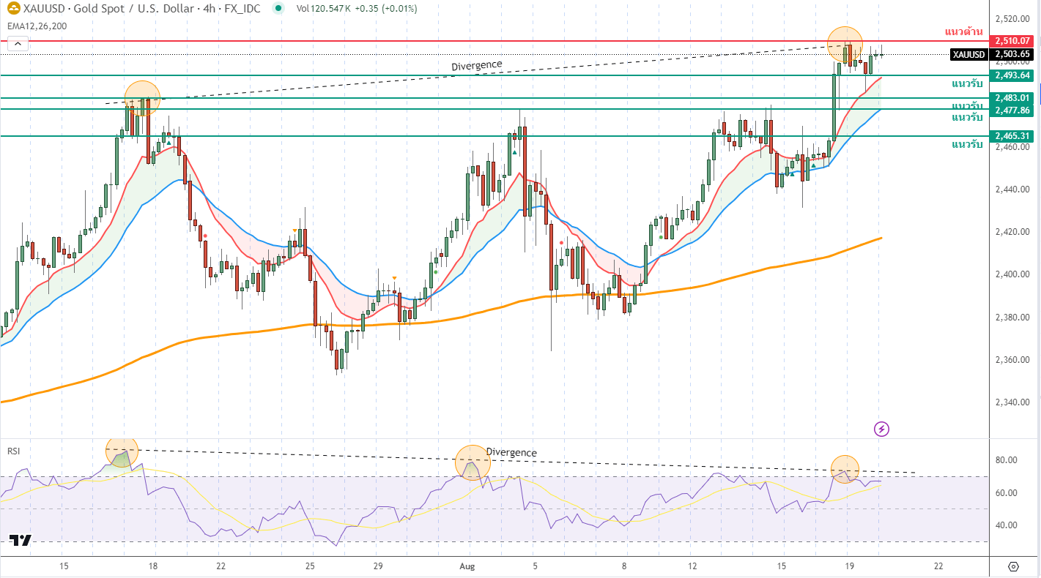
Task: Click the 29 date label on time axis
Action: coord(377,566)
